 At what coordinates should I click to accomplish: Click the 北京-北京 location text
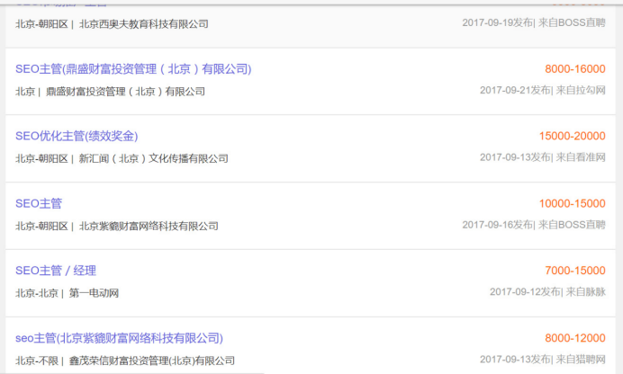coord(37,293)
